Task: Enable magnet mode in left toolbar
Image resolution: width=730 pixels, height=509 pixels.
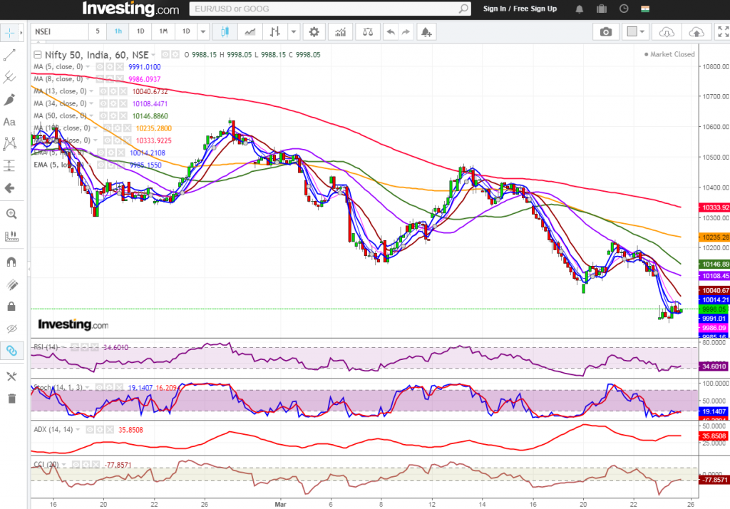Action: click(x=11, y=262)
